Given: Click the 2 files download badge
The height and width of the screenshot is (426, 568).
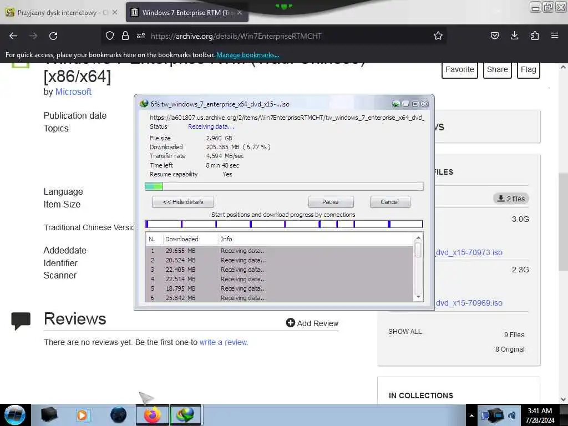Looking at the screenshot, I should (x=511, y=199).
